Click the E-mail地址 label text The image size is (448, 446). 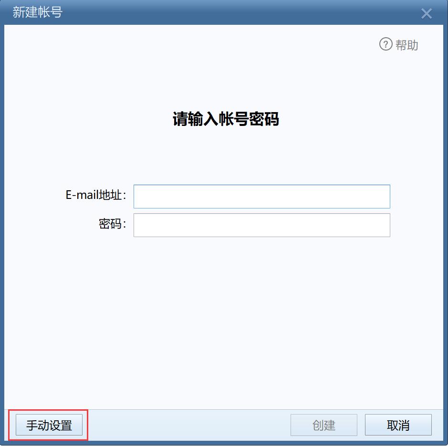pyautogui.click(x=96, y=195)
